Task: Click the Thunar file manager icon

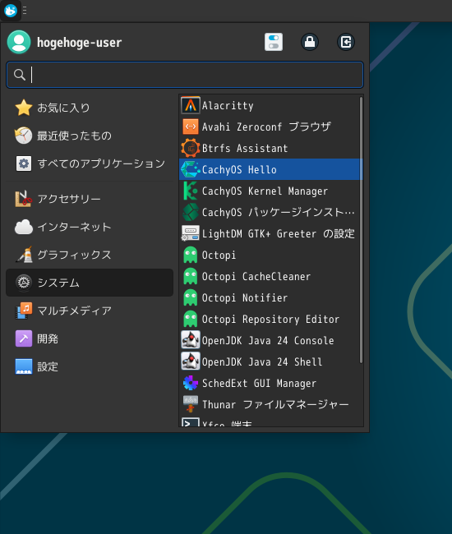Action: 191,404
